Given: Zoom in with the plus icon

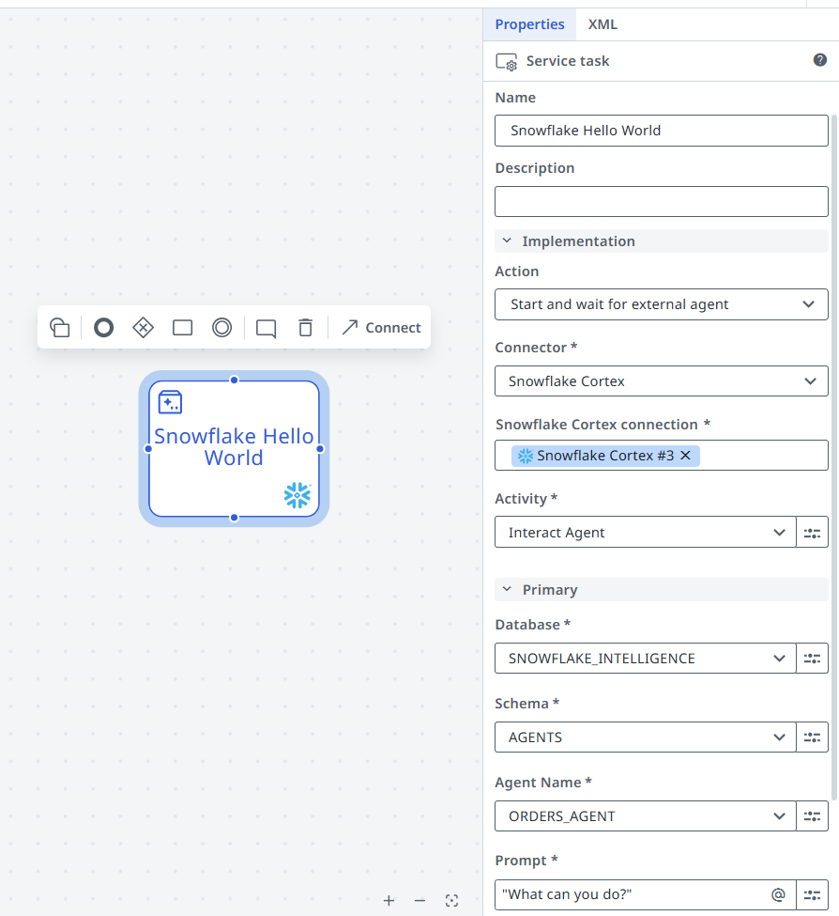Looking at the screenshot, I should 389,900.
